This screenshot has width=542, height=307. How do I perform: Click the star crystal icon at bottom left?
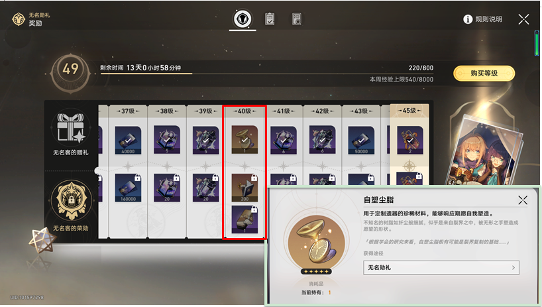(42, 239)
